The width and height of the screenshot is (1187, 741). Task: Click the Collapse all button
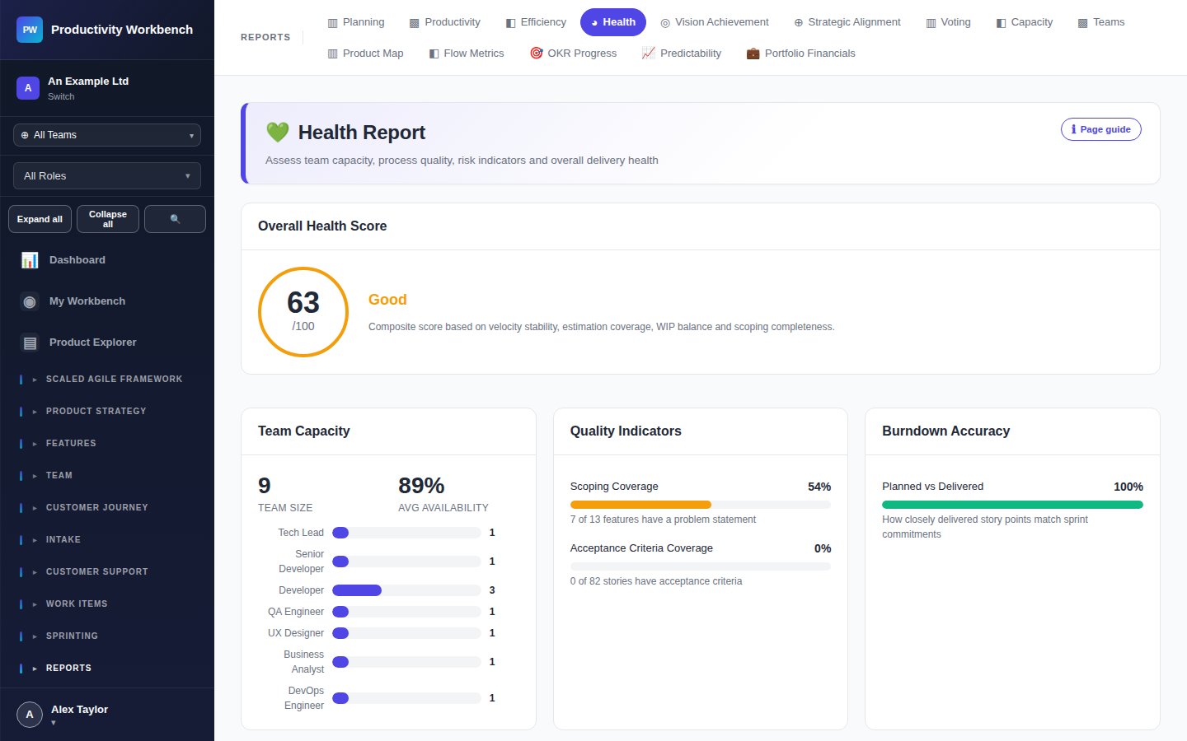click(x=108, y=219)
